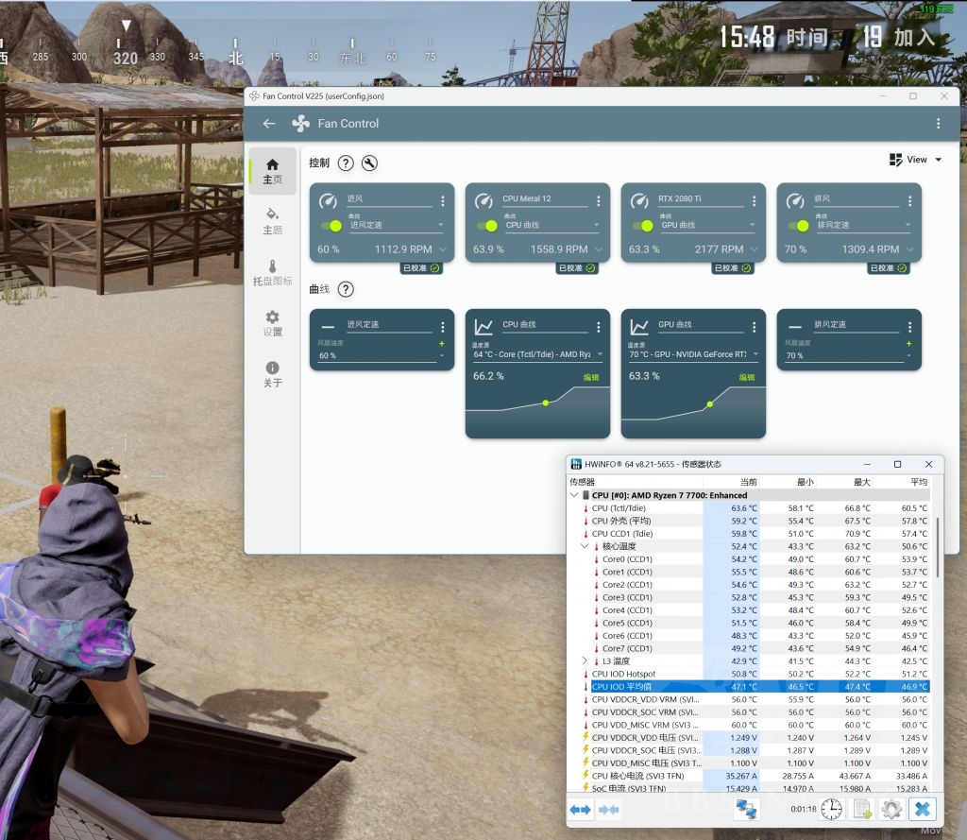Click the back arrow in Fan Control header

(268, 123)
